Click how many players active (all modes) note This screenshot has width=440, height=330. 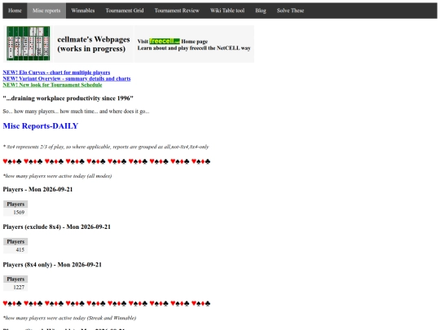coord(57,176)
